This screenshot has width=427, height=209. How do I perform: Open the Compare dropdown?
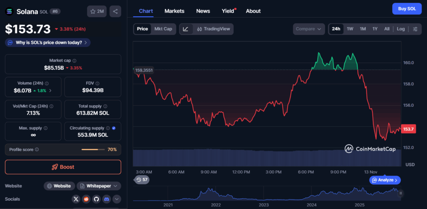pyautogui.click(x=309, y=29)
